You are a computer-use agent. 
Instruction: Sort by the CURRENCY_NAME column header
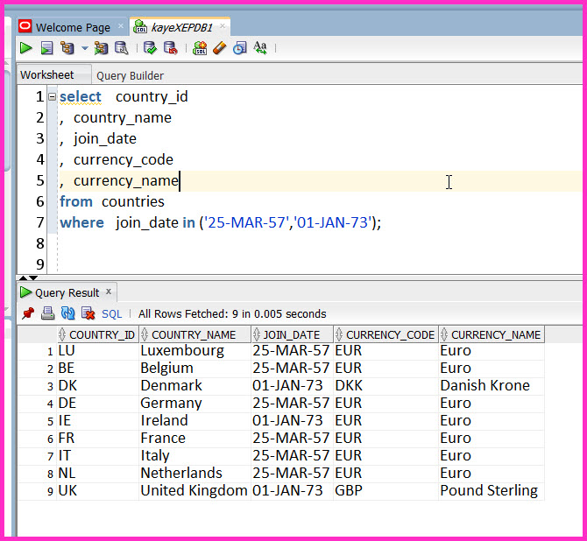(492, 334)
